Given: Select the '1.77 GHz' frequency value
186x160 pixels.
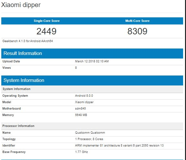Looking at the screenshot, I should click(x=81, y=152).
